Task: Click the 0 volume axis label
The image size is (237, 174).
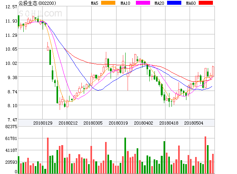Action: [x=16, y=171]
